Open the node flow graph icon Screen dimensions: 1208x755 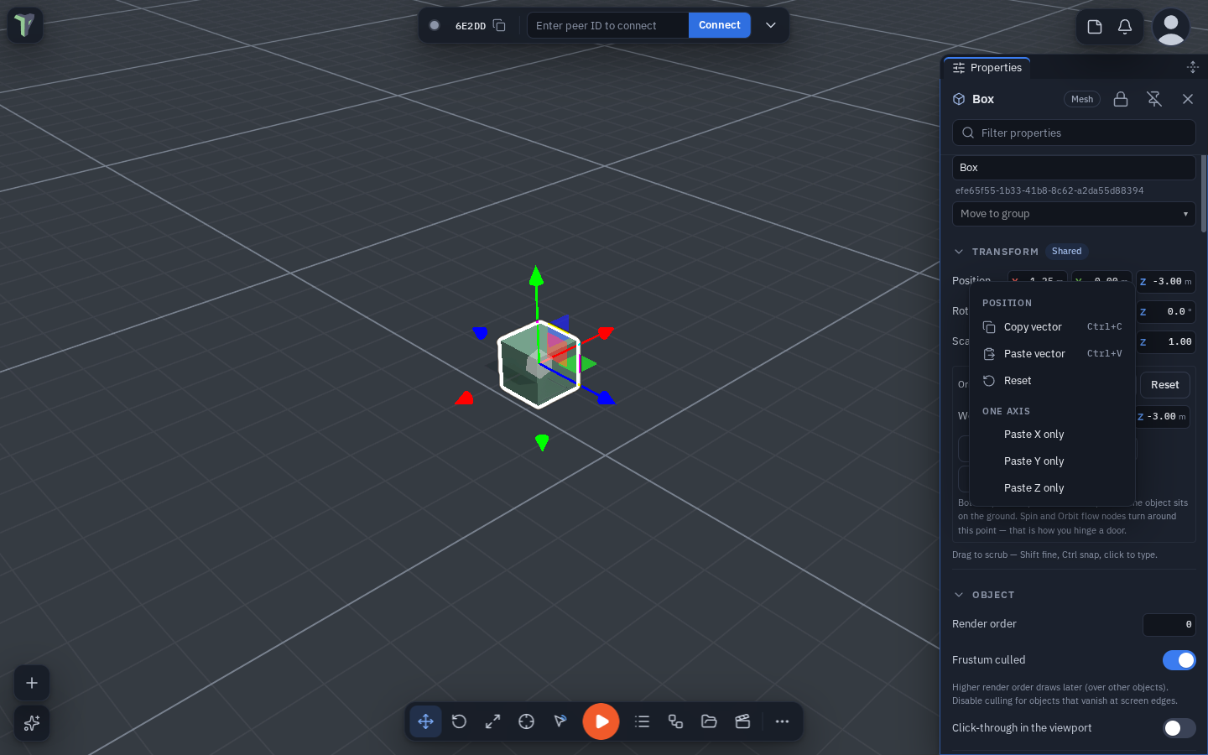675,721
